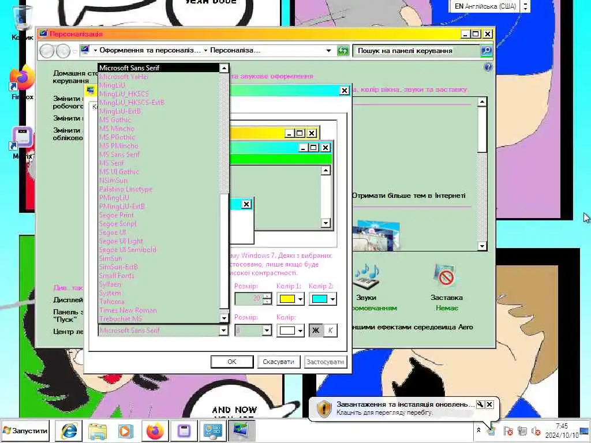This screenshot has width=591, height=443.
Task: Expand the address bar history dropdown
Action: point(328,51)
